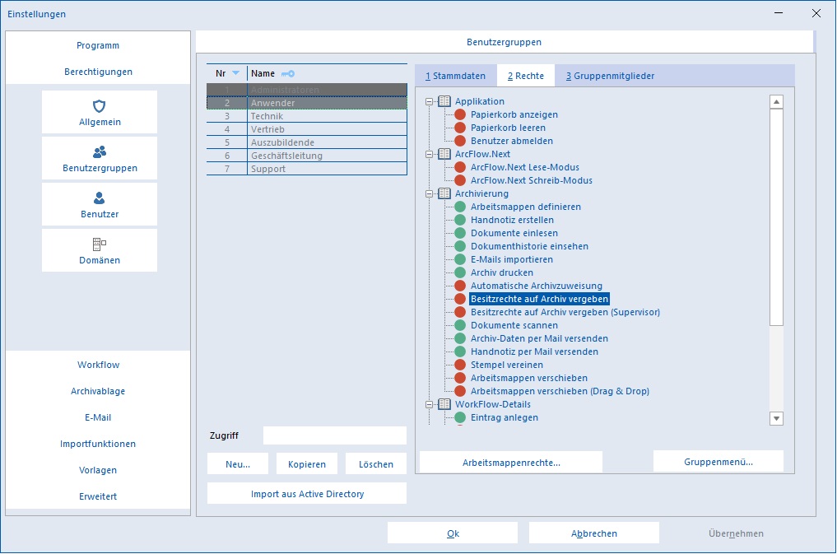Click the Archivierung book icon

[x=444, y=193]
